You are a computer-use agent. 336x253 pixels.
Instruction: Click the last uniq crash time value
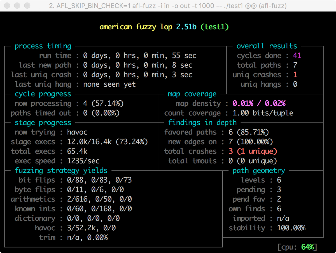[138, 75]
